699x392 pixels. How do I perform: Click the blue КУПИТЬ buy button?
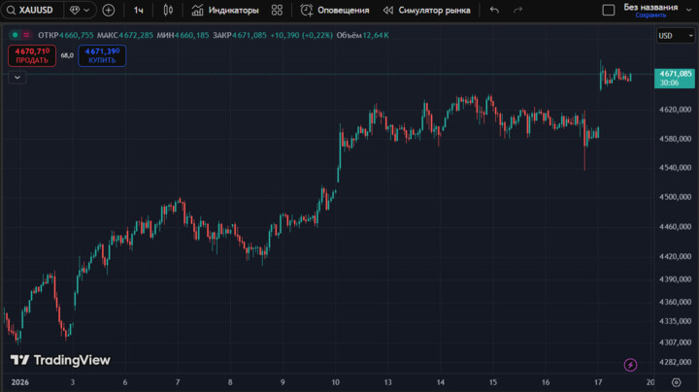click(102, 55)
